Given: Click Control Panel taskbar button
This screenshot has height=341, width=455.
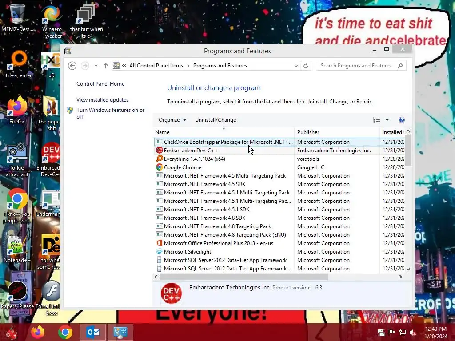Looking at the screenshot, I should coord(120,332).
